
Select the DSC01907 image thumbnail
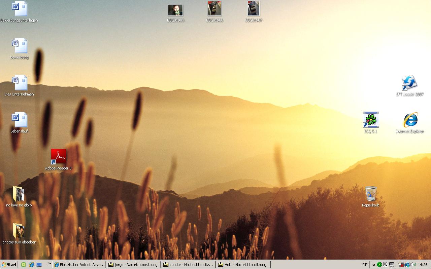point(254,9)
